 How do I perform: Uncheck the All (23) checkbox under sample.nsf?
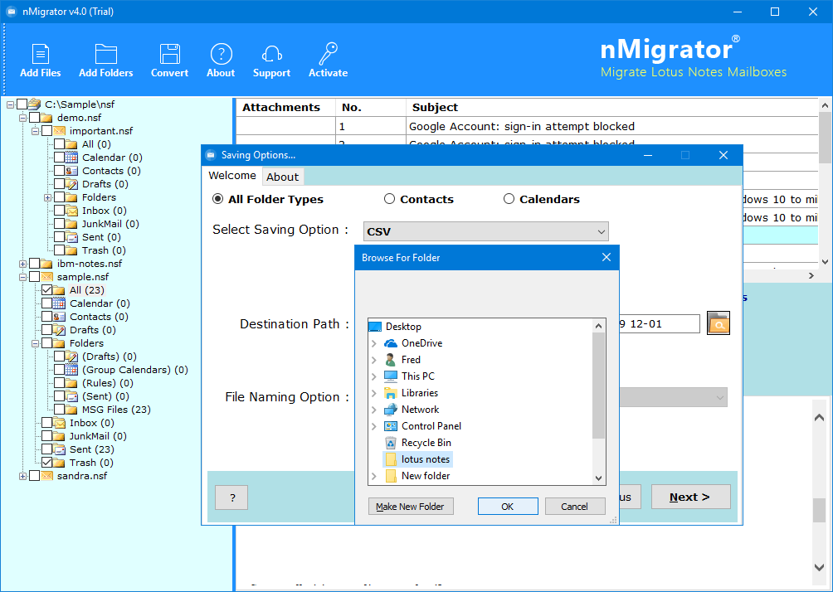(x=46, y=290)
